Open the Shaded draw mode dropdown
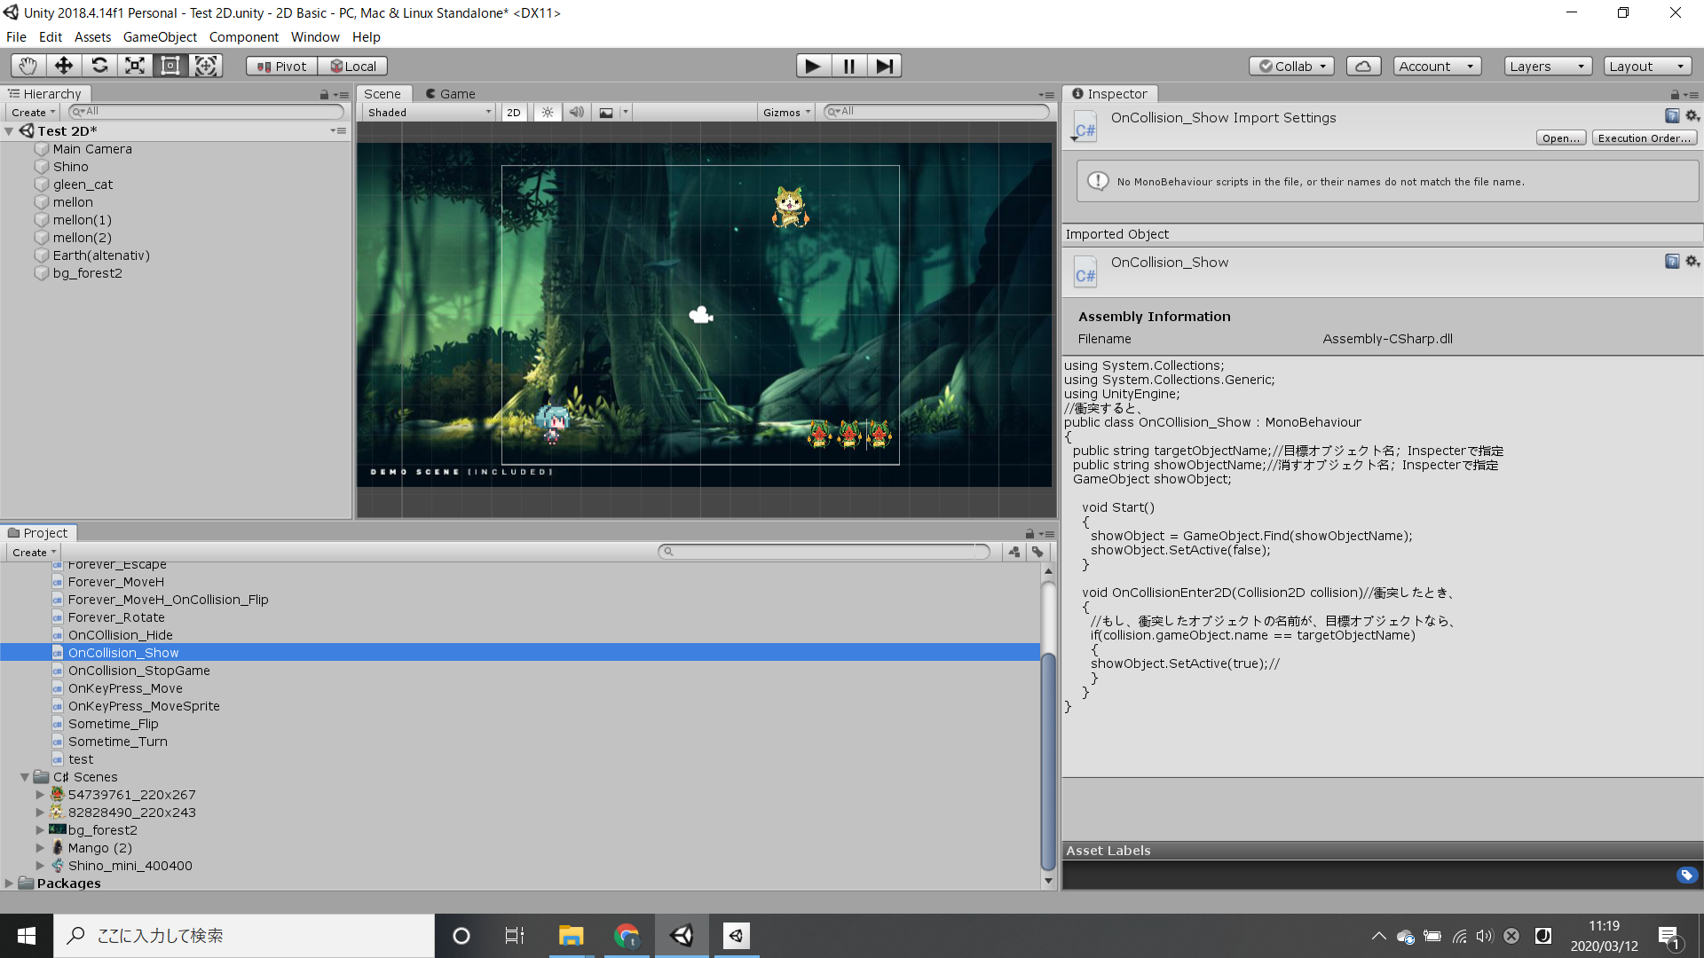 [x=429, y=113]
